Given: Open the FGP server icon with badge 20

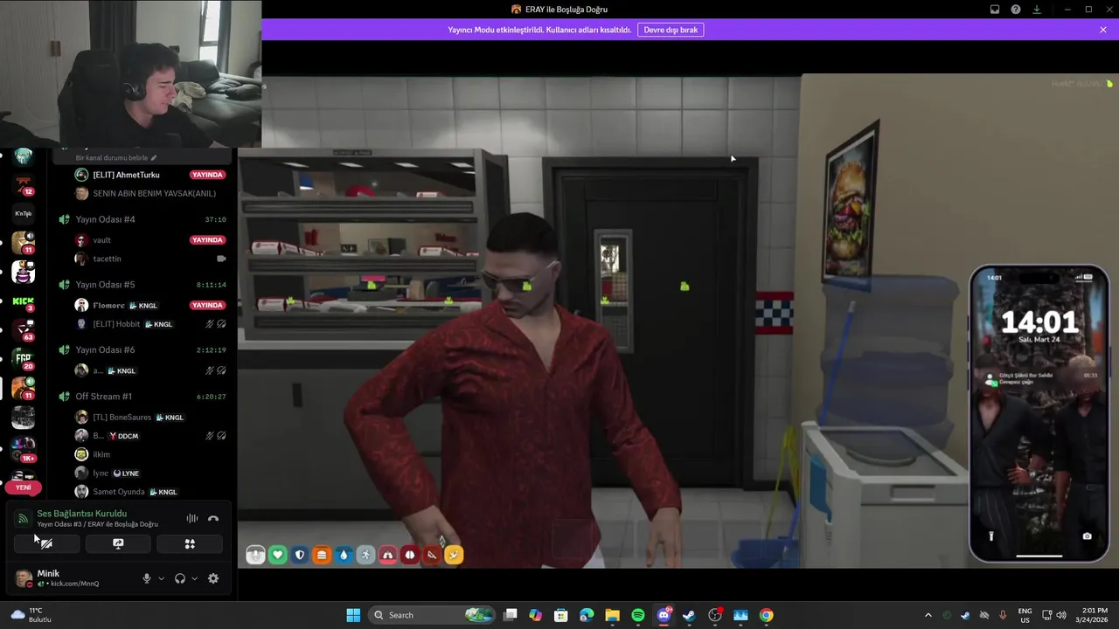Looking at the screenshot, I should [x=23, y=359].
